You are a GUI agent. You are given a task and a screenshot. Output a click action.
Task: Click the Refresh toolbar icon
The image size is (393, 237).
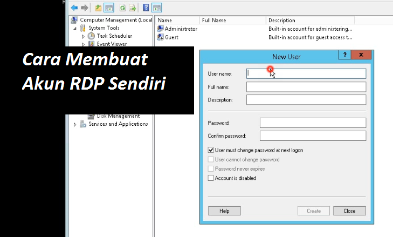point(122,8)
